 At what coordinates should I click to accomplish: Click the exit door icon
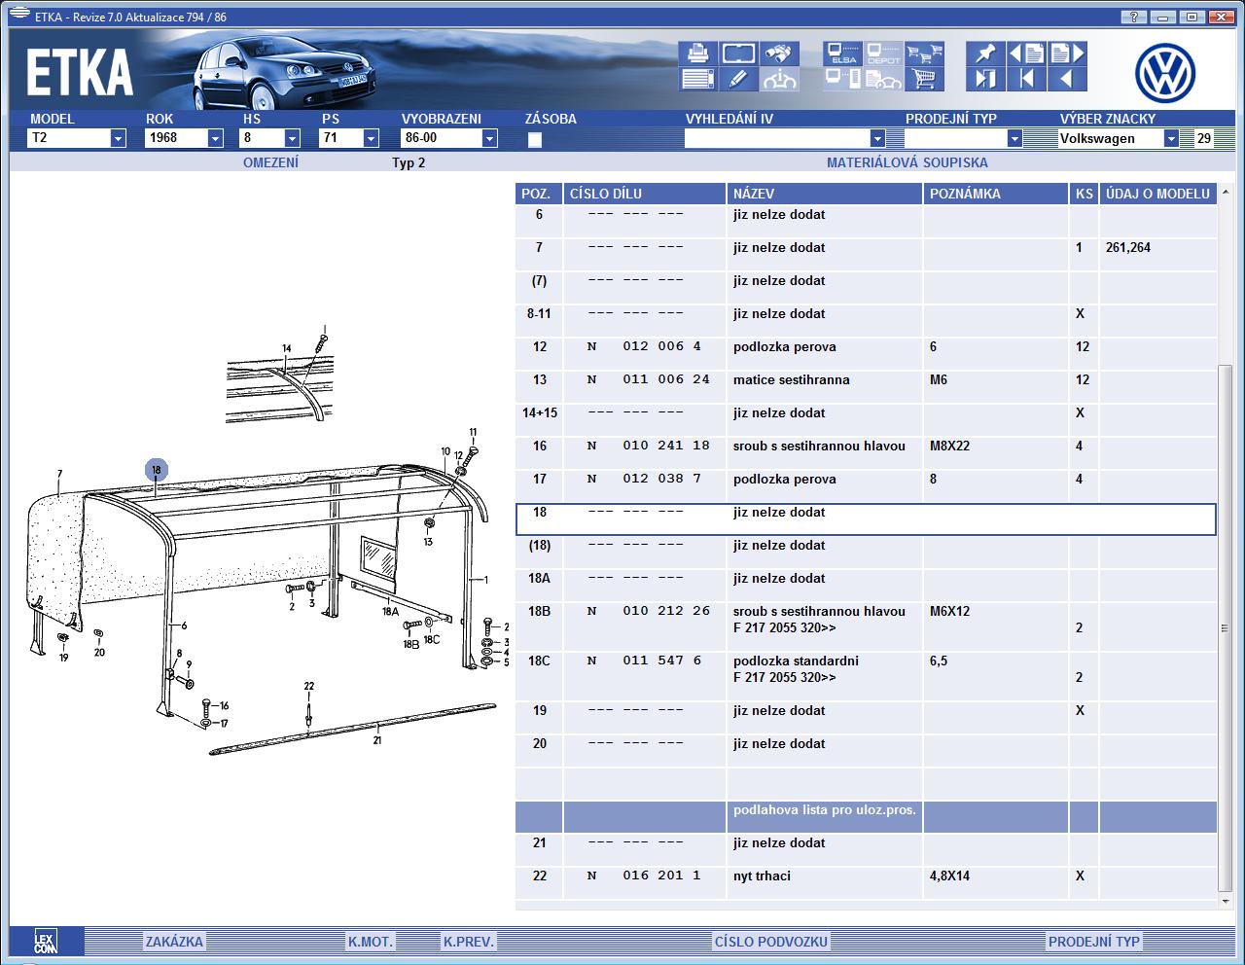(985, 79)
